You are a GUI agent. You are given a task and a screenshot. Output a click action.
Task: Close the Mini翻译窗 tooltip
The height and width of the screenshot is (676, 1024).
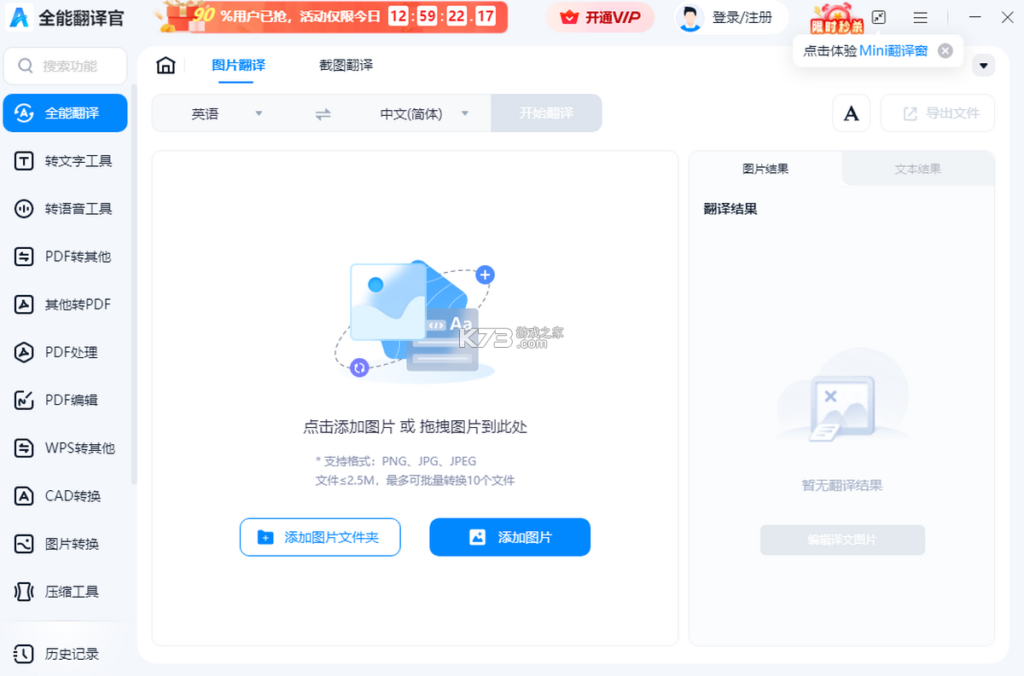coord(945,50)
